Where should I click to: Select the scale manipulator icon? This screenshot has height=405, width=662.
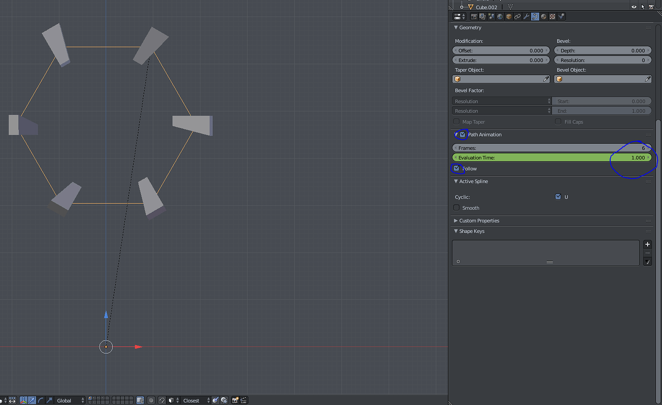(49, 400)
